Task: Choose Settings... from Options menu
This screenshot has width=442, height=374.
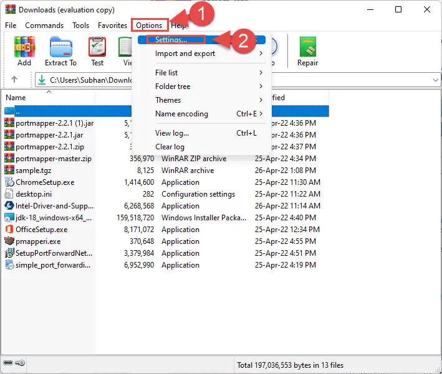Action: 201,40
